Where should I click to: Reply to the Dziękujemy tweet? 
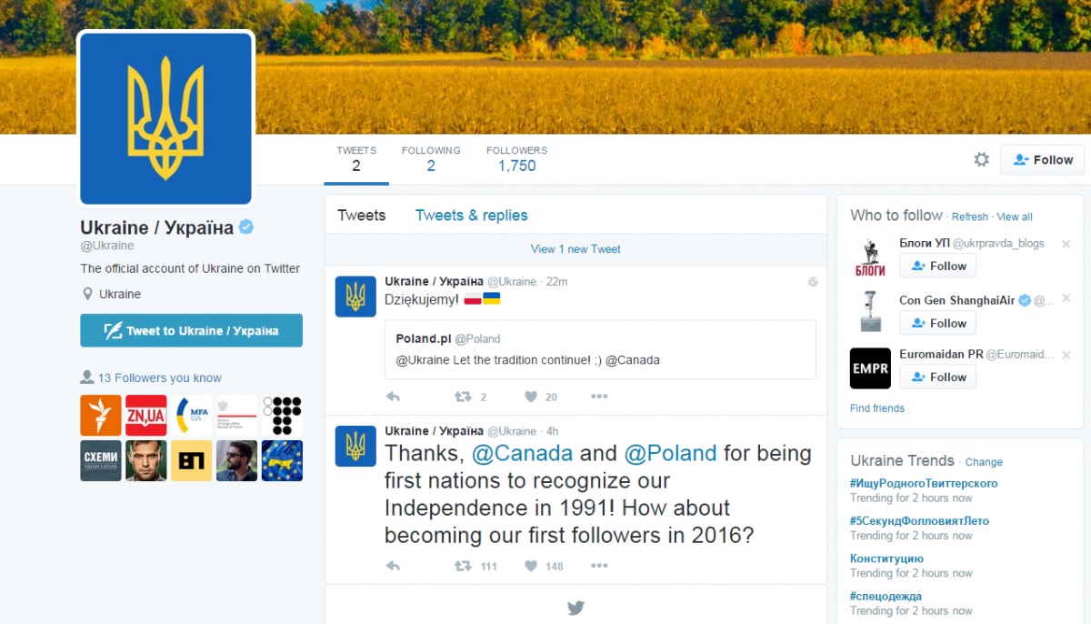pyautogui.click(x=393, y=397)
